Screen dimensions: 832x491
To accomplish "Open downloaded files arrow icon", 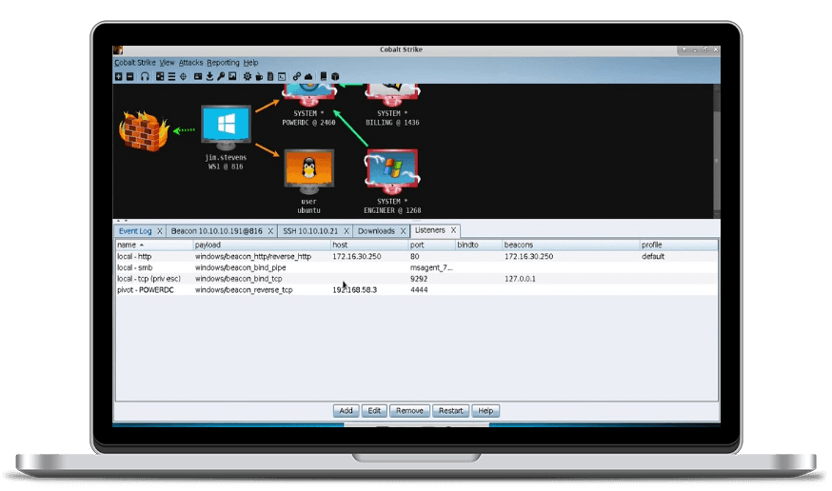I will tap(209, 76).
